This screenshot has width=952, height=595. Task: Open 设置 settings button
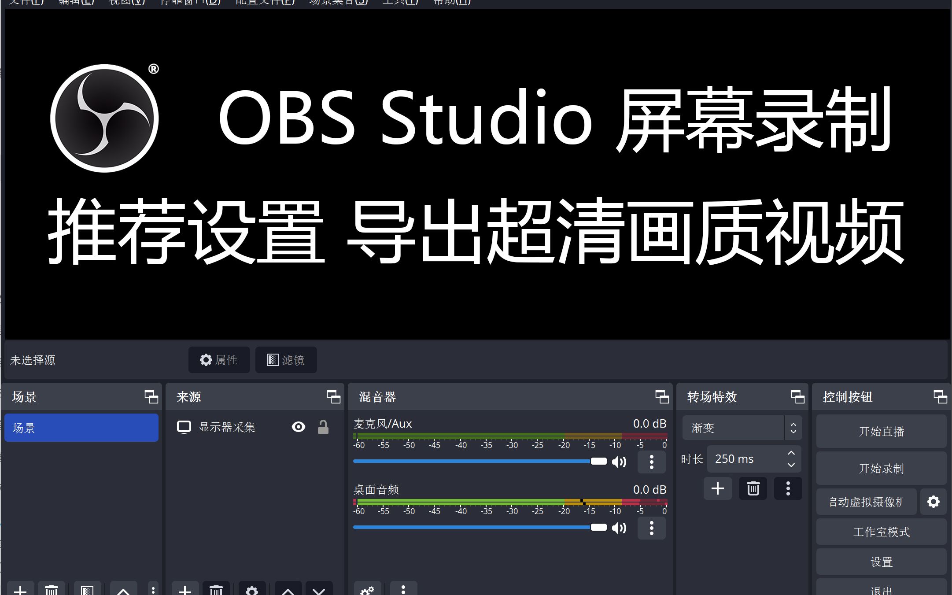881,562
